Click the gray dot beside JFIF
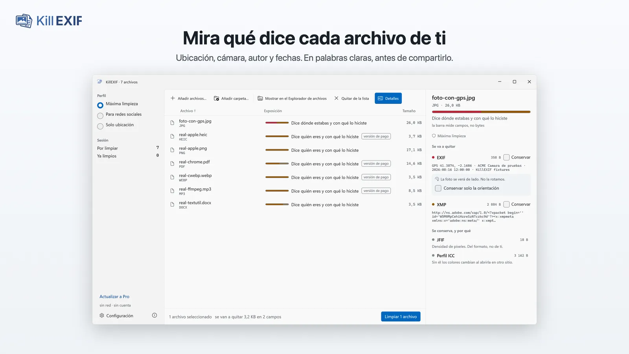This screenshot has width=629, height=354. [433, 240]
